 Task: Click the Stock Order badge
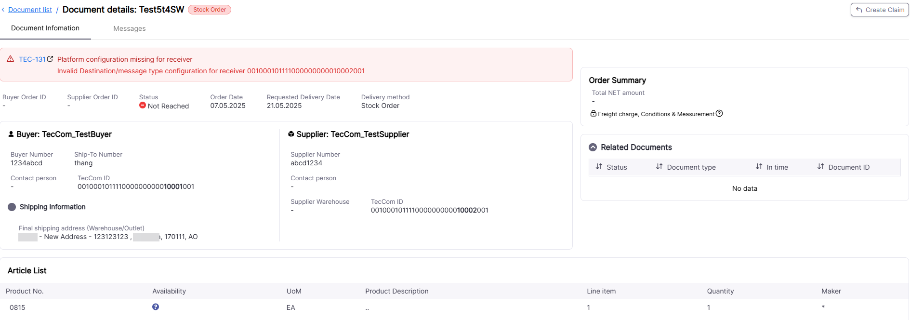tap(210, 10)
